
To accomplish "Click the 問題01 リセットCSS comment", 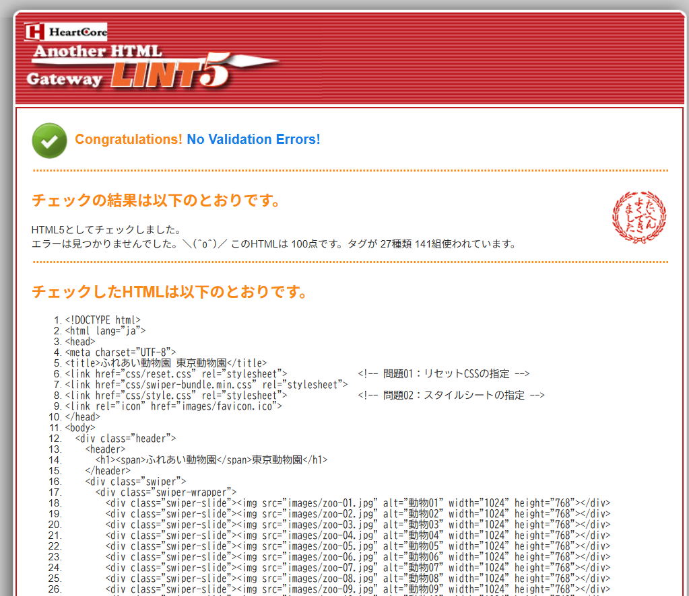I will (444, 373).
